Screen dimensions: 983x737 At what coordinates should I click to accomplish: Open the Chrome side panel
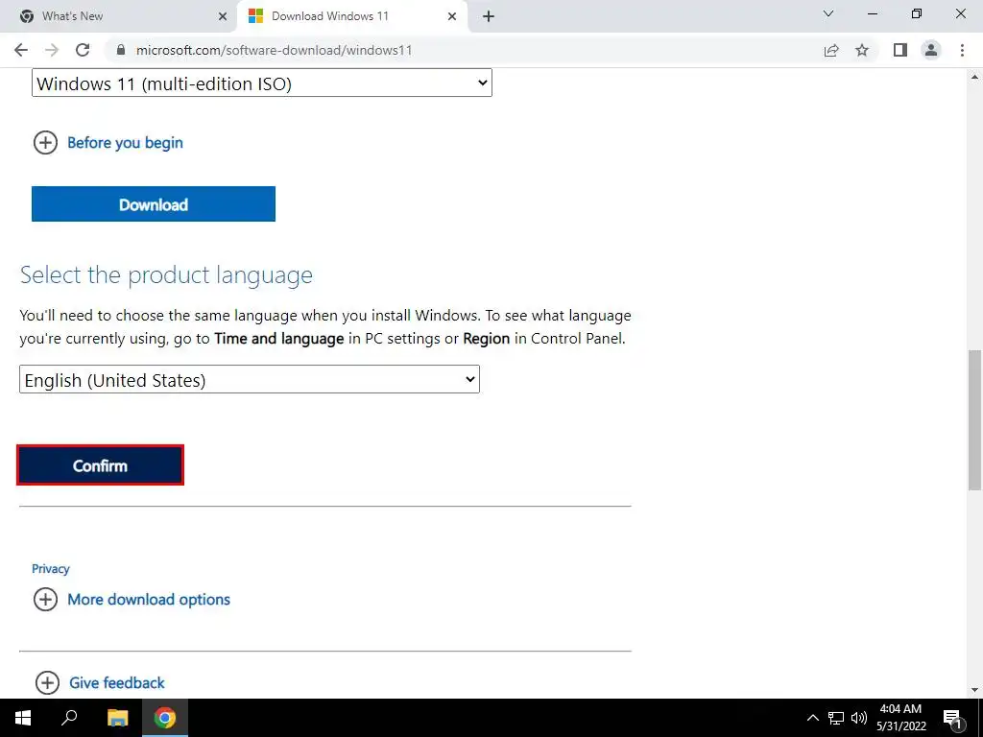pyautogui.click(x=900, y=50)
